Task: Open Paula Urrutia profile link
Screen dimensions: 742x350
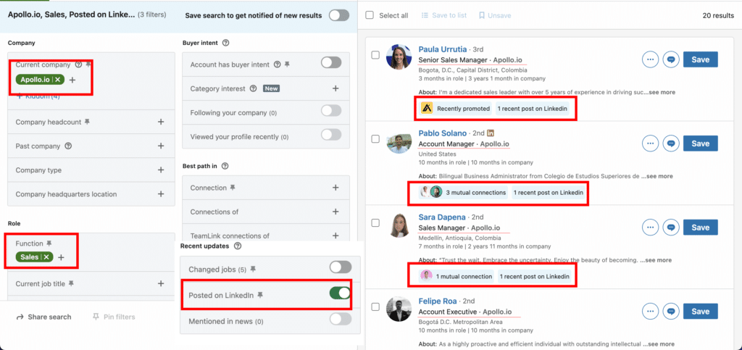Action: [x=443, y=49]
